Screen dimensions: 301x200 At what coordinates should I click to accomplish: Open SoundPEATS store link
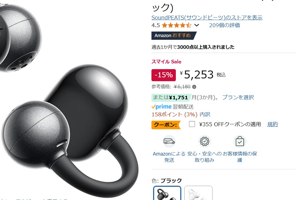(207, 18)
